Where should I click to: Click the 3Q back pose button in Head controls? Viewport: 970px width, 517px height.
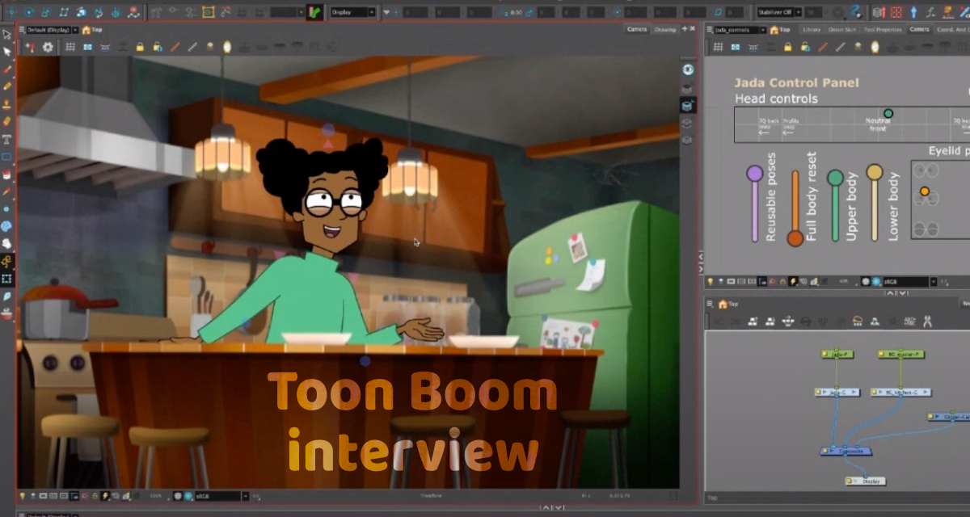tap(765, 126)
